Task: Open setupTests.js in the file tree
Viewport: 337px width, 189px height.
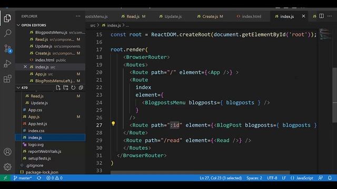Action: [51, 159]
